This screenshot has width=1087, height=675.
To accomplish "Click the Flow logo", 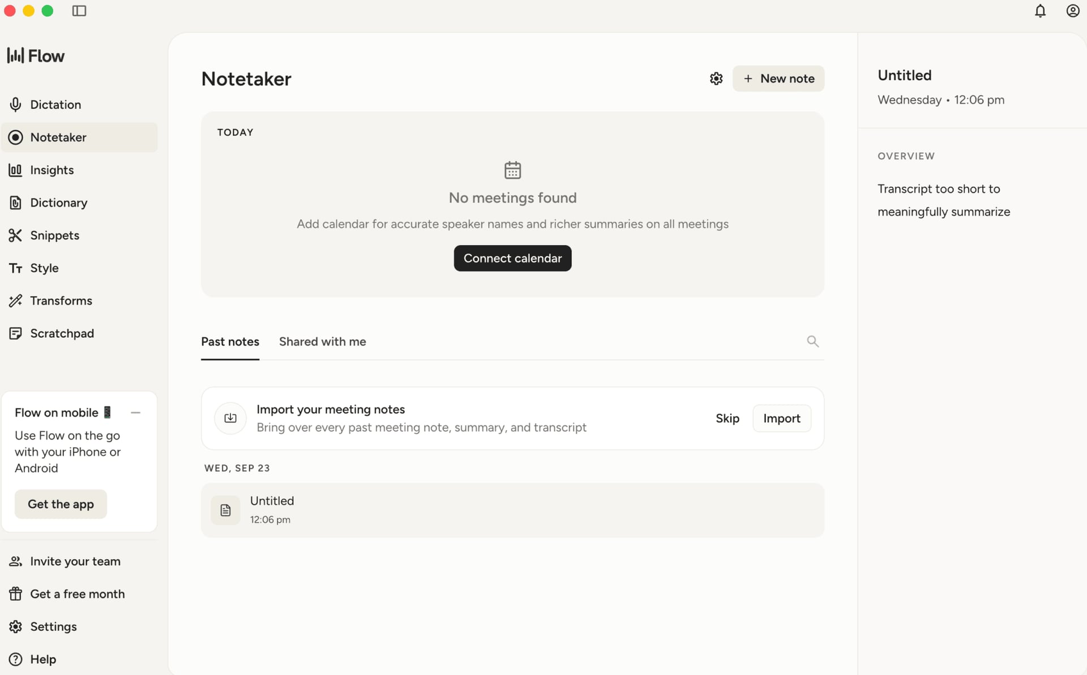I will 36,55.
